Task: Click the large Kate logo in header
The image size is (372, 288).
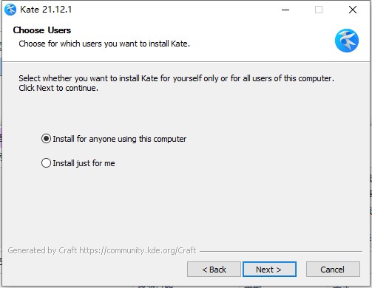Action: point(347,41)
